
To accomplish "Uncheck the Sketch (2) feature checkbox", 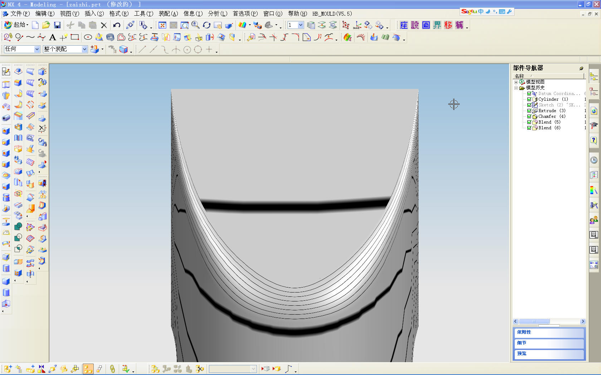I will 529,105.
